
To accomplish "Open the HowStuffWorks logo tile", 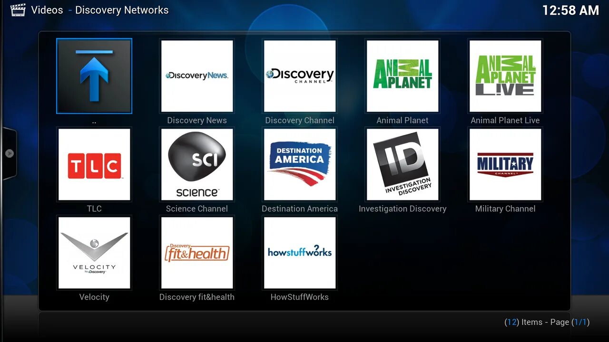I will (x=300, y=253).
